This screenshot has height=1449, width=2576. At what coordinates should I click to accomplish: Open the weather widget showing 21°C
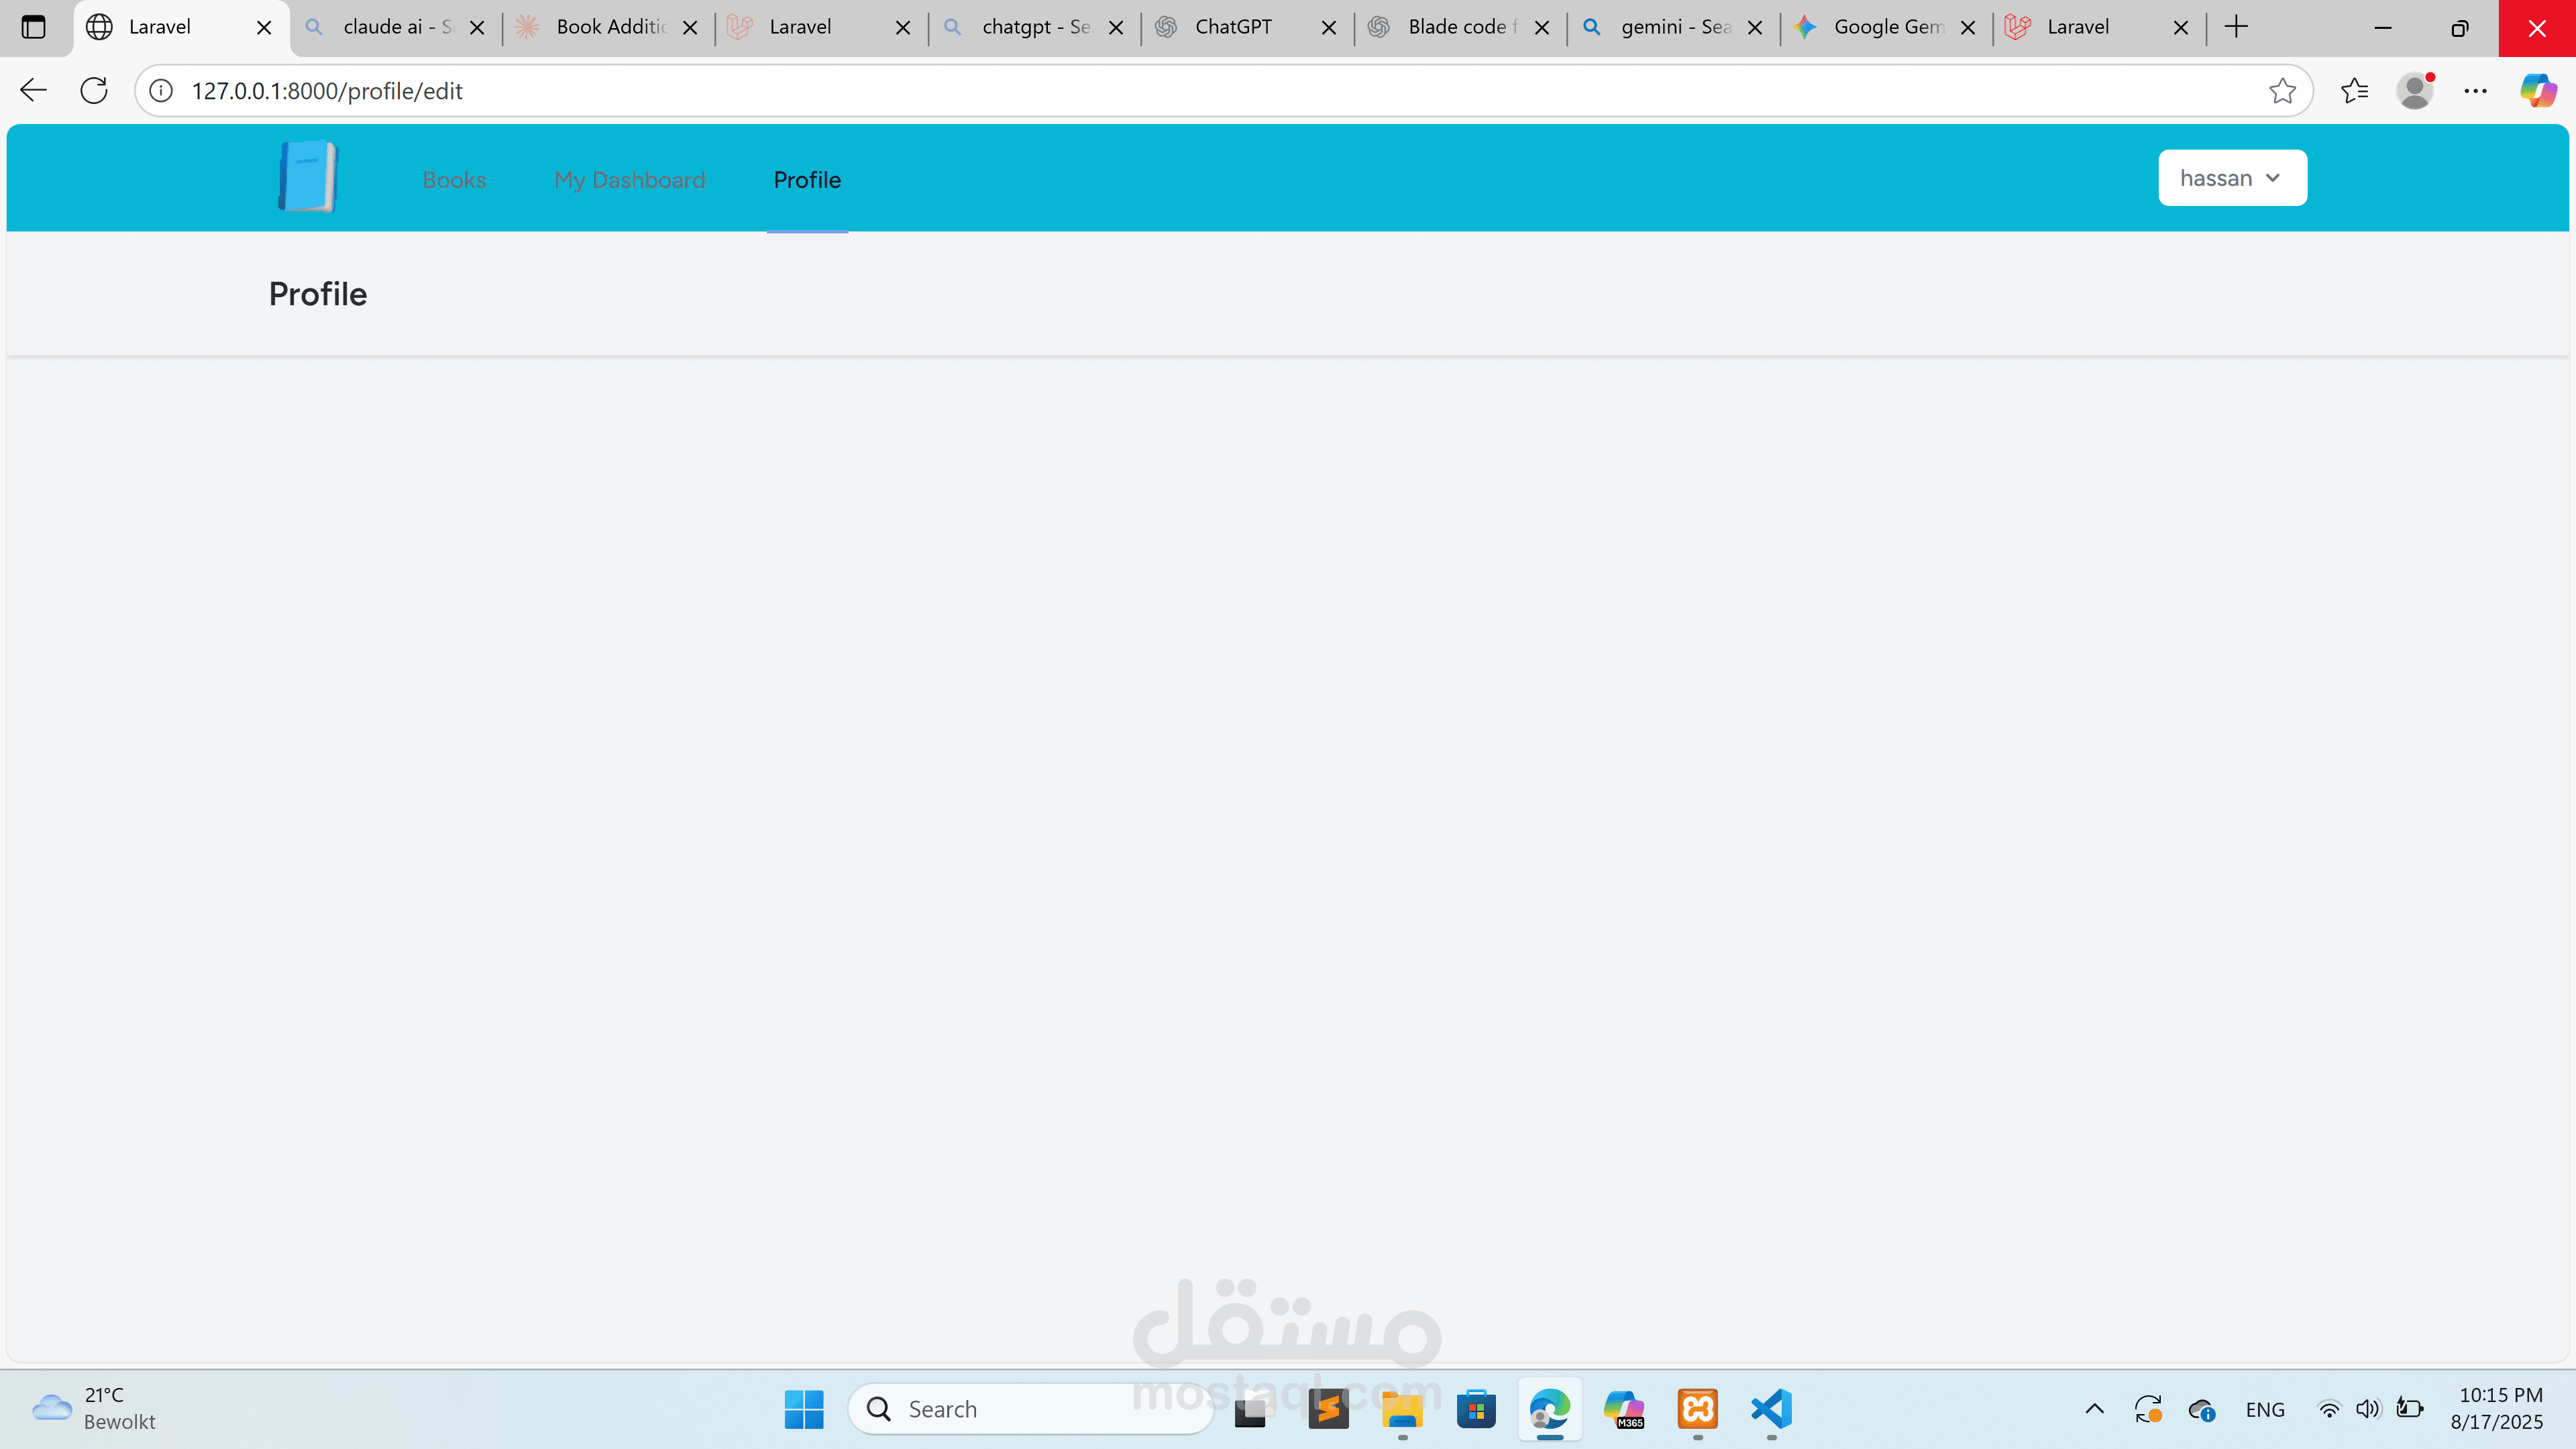click(94, 1409)
